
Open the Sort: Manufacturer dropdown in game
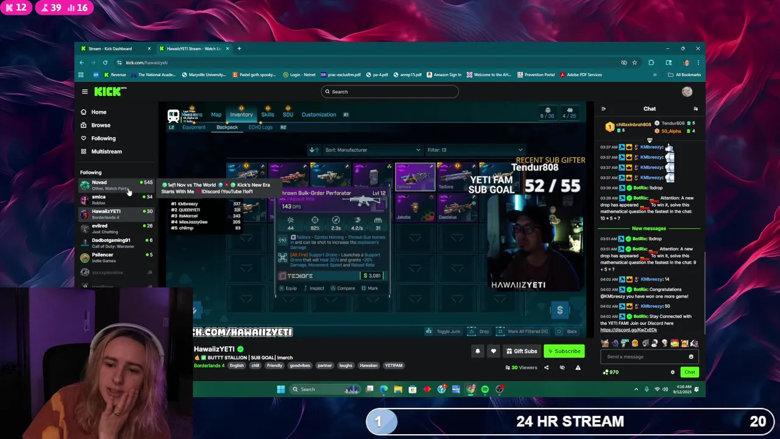pyautogui.click(x=372, y=150)
